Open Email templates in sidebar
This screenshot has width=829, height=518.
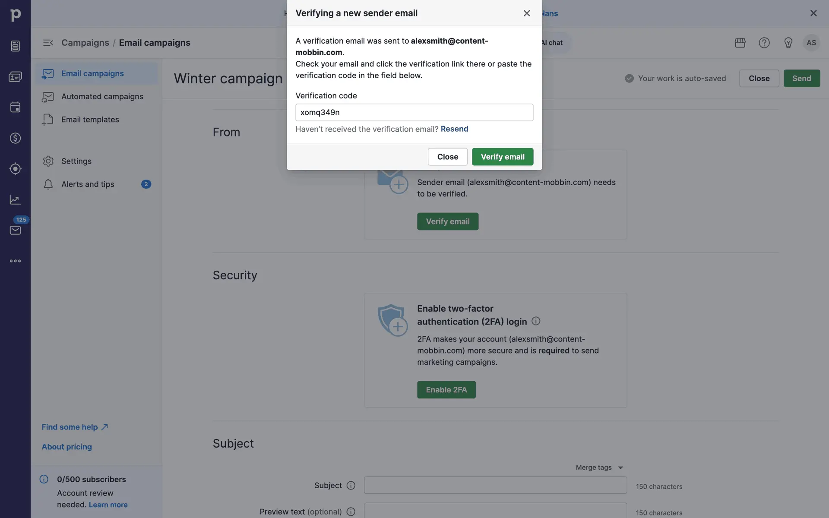[x=90, y=120]
